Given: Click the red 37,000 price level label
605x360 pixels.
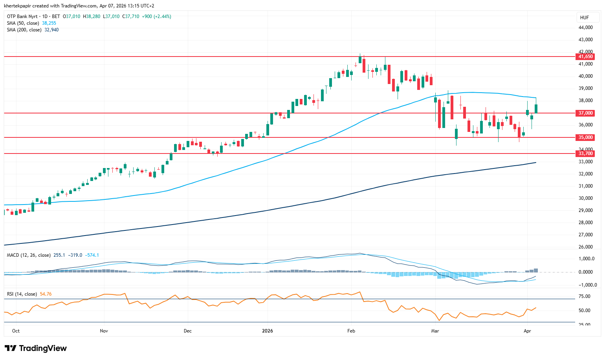Looking at the screenshot, I should pos(585,113).
